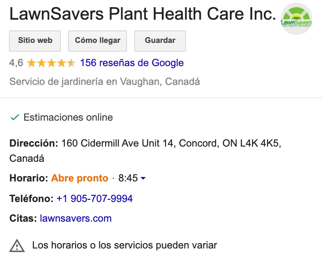Click the star rating icons

(x=51, y=63)
